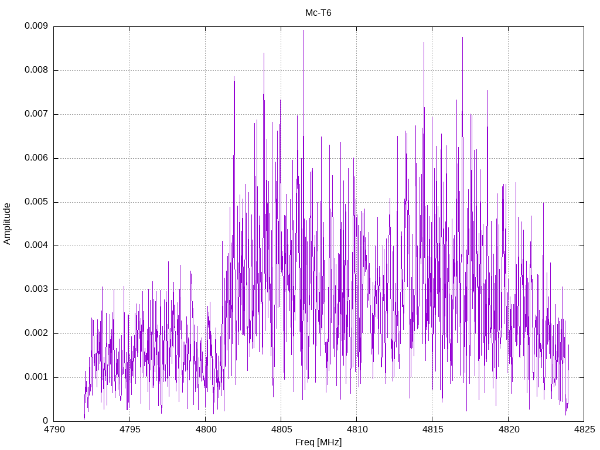Screen dimensions: 600x450
Task: Click the 4820 x-axis tick label
Action: (x=509, y=429)
